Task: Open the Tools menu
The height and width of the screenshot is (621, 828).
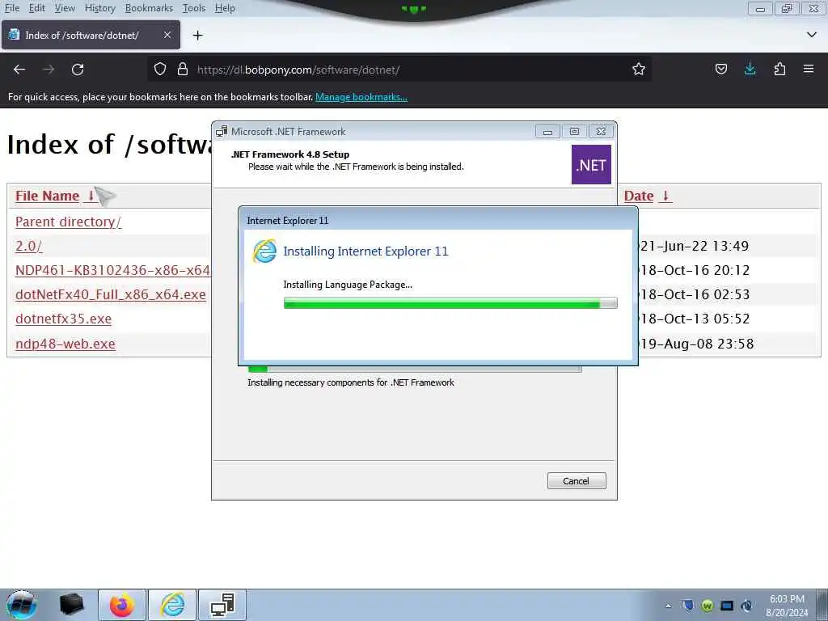Action: 194,8
